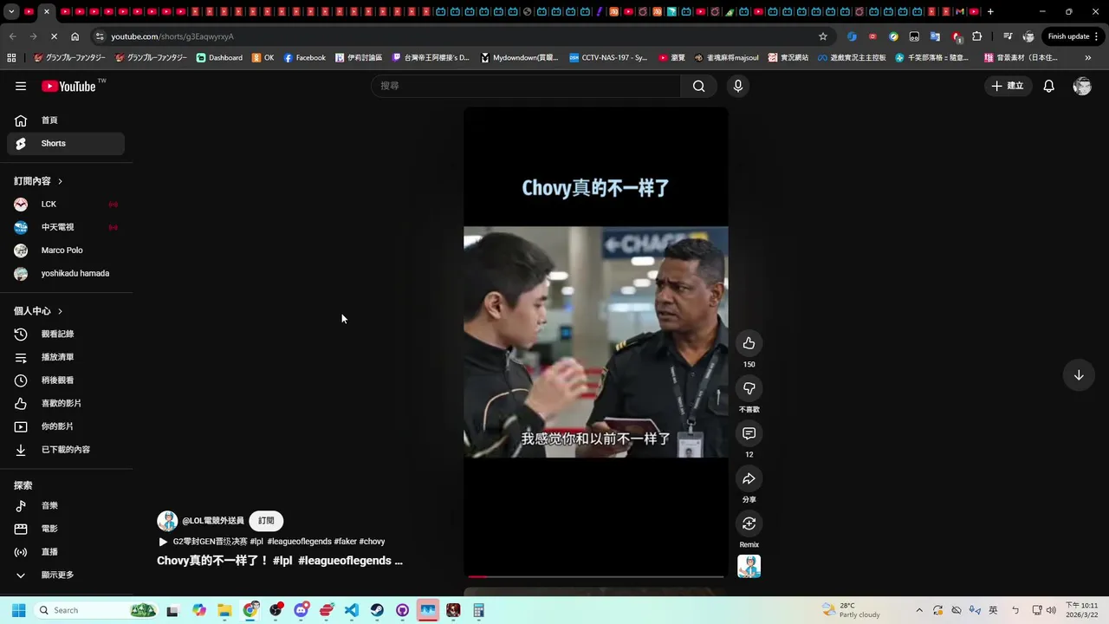Open 觀看記錄 watch history
The width and height of the screenshot is (1109, 624).
(x=66, y=335)
